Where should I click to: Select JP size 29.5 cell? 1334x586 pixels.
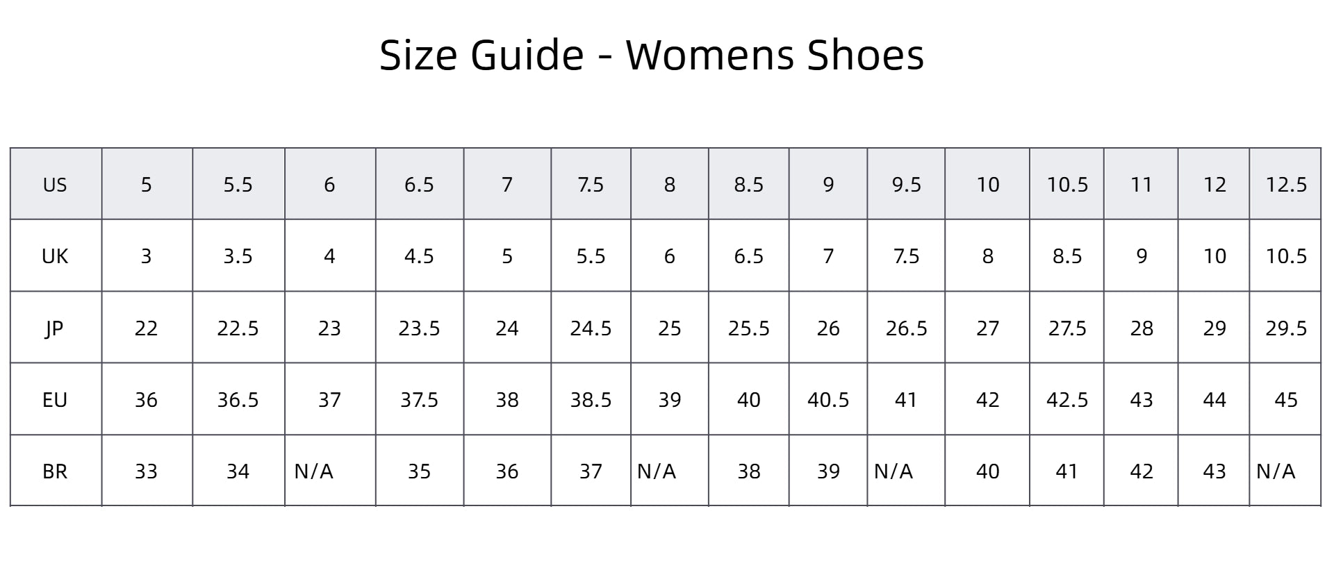click(x=1285, y=328)
